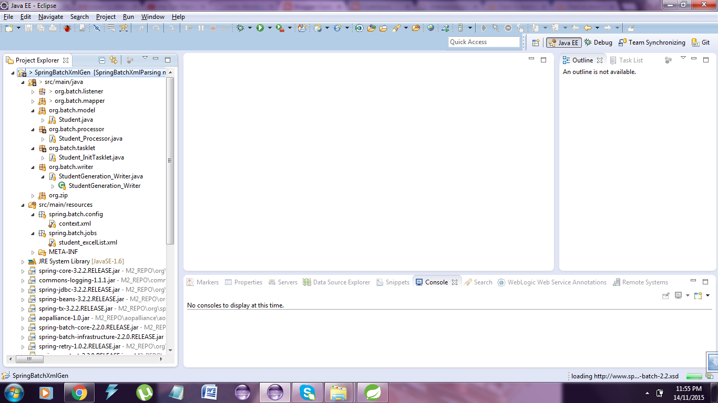Click the Back navigation yellow arrow
Viewport: 718px width, 403px height.
point(588,28)
